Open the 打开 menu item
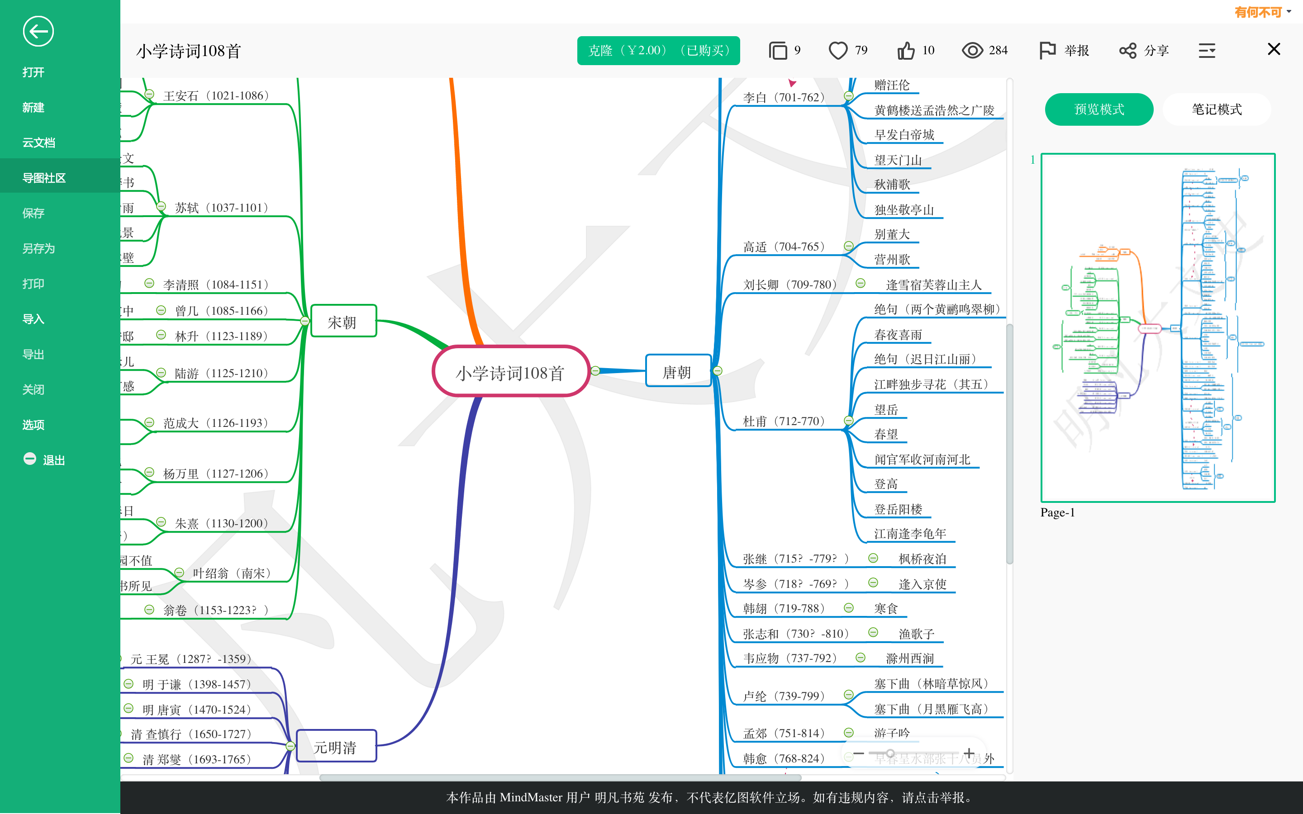 (33, 72)
